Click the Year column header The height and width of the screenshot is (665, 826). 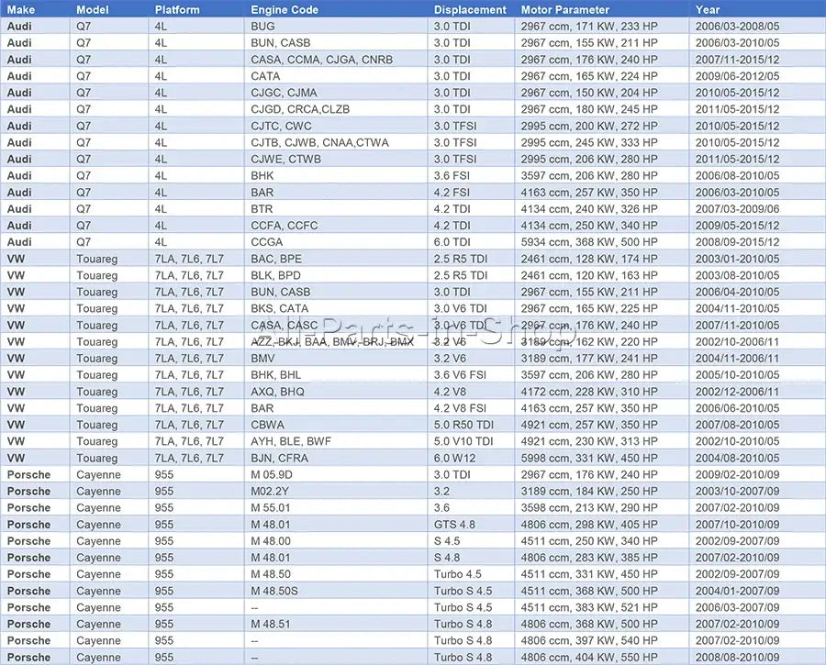click(708, 9)
